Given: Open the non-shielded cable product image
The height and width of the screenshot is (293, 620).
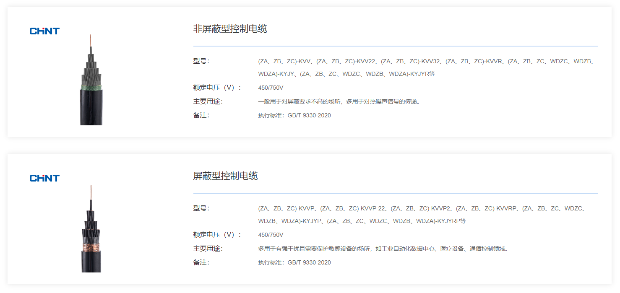Looking at the screenshot, I should 91,84.
